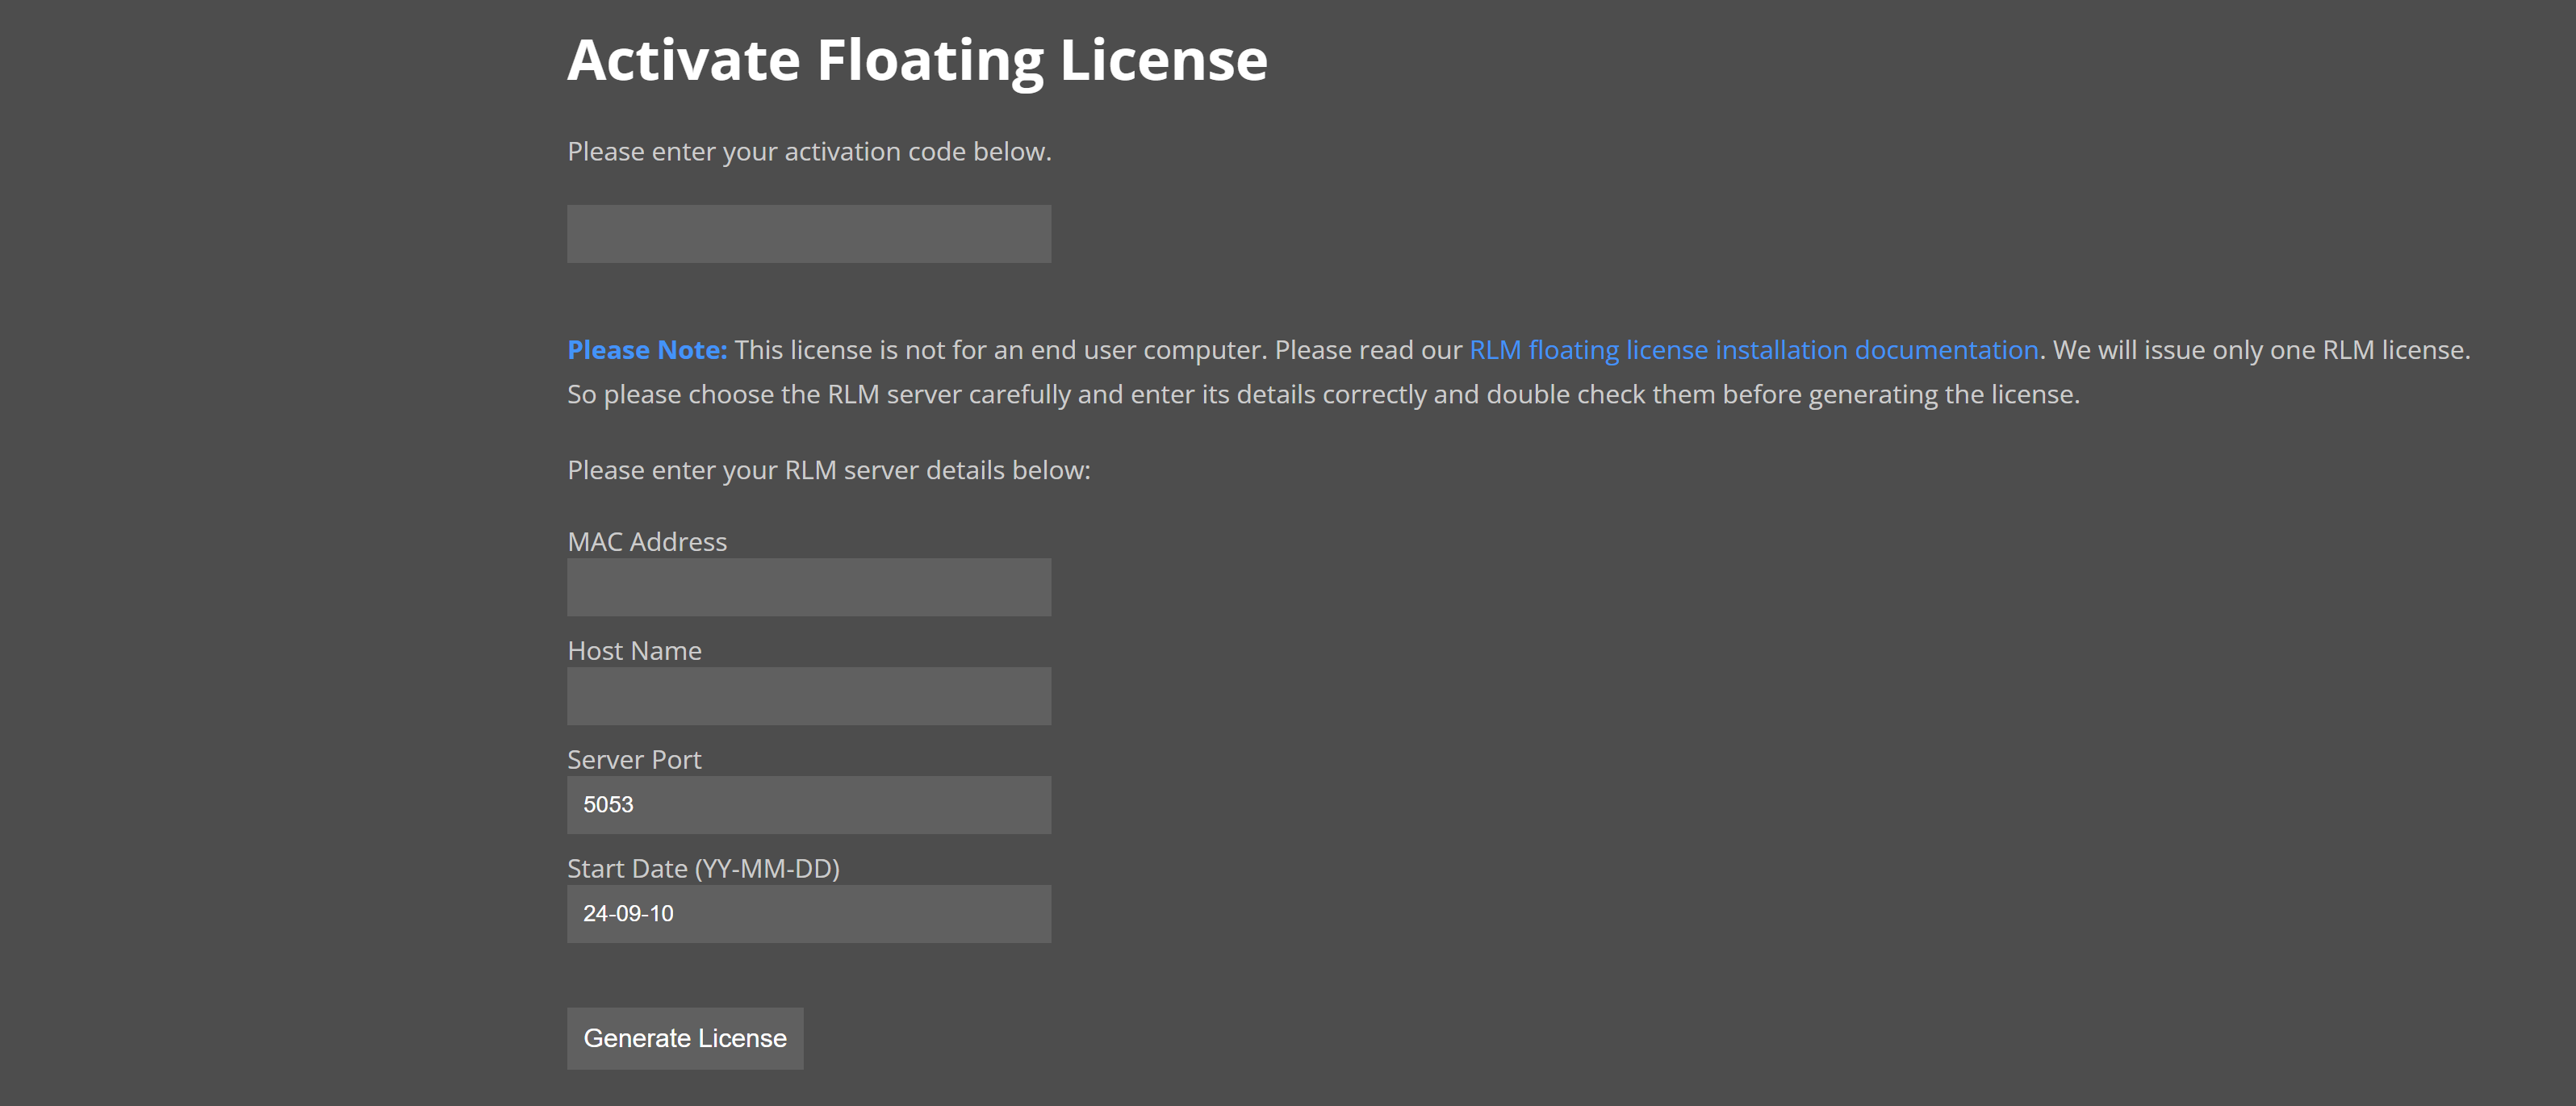Image resolution: width=2576 pixels, height=1106 pixels.
Task: Select the Server Port field showing 5053
Action: [808, 804]
